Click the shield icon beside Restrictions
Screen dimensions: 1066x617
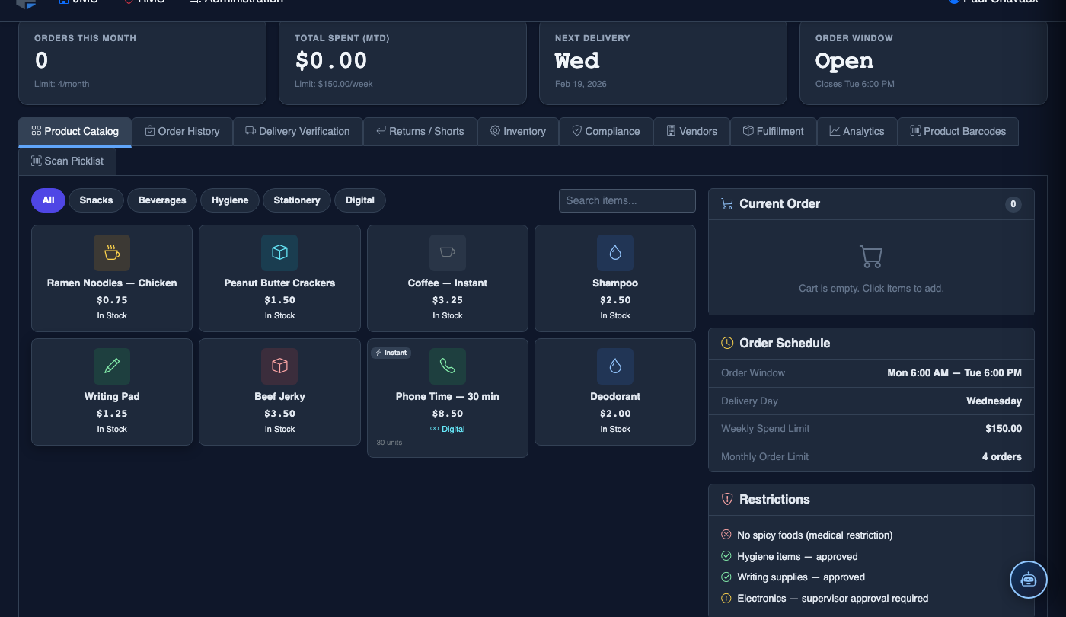tap(727, 500)
